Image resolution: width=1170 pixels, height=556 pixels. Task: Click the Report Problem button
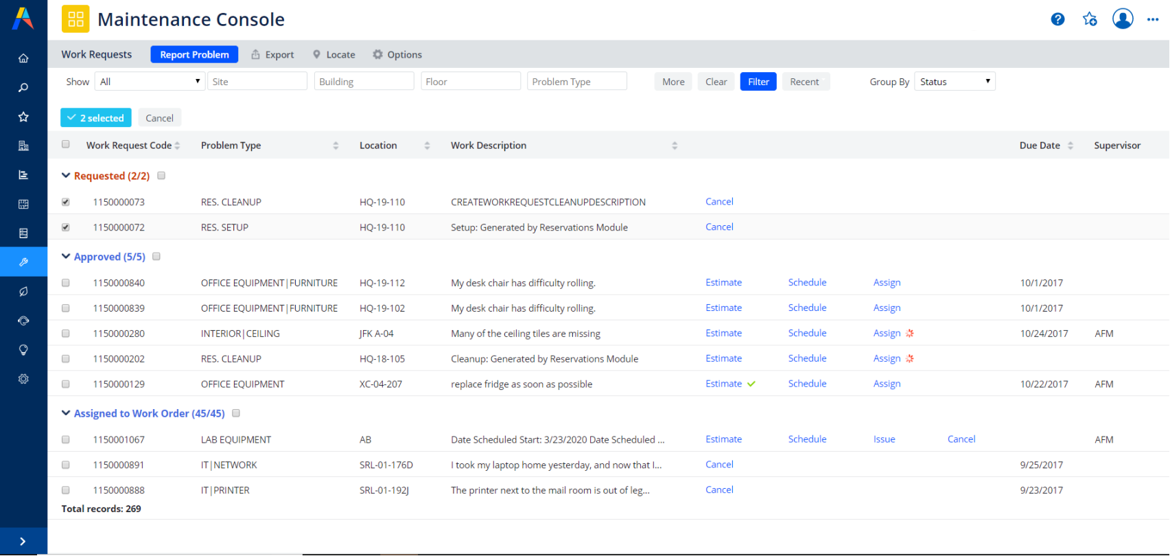pyautogui.click(x=194, y=55)
